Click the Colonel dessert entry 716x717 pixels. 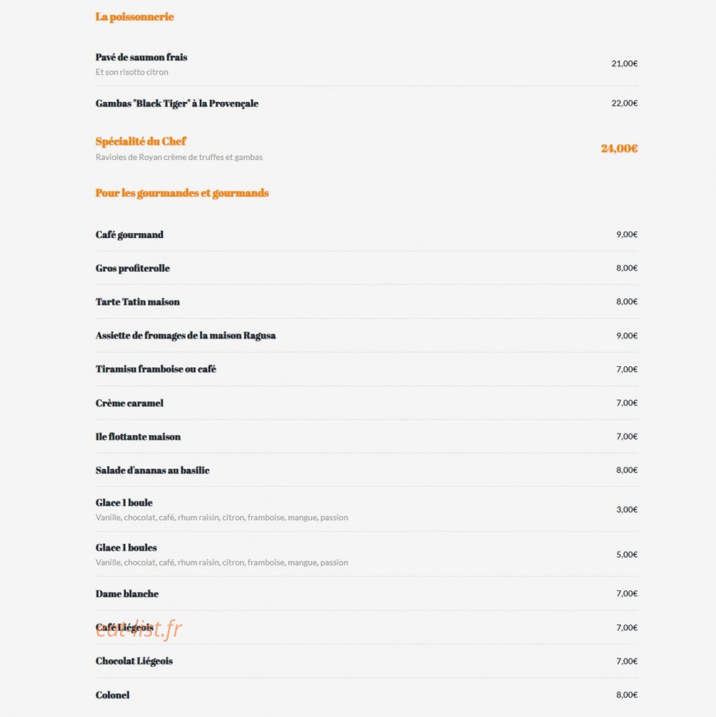click(112, 695)
